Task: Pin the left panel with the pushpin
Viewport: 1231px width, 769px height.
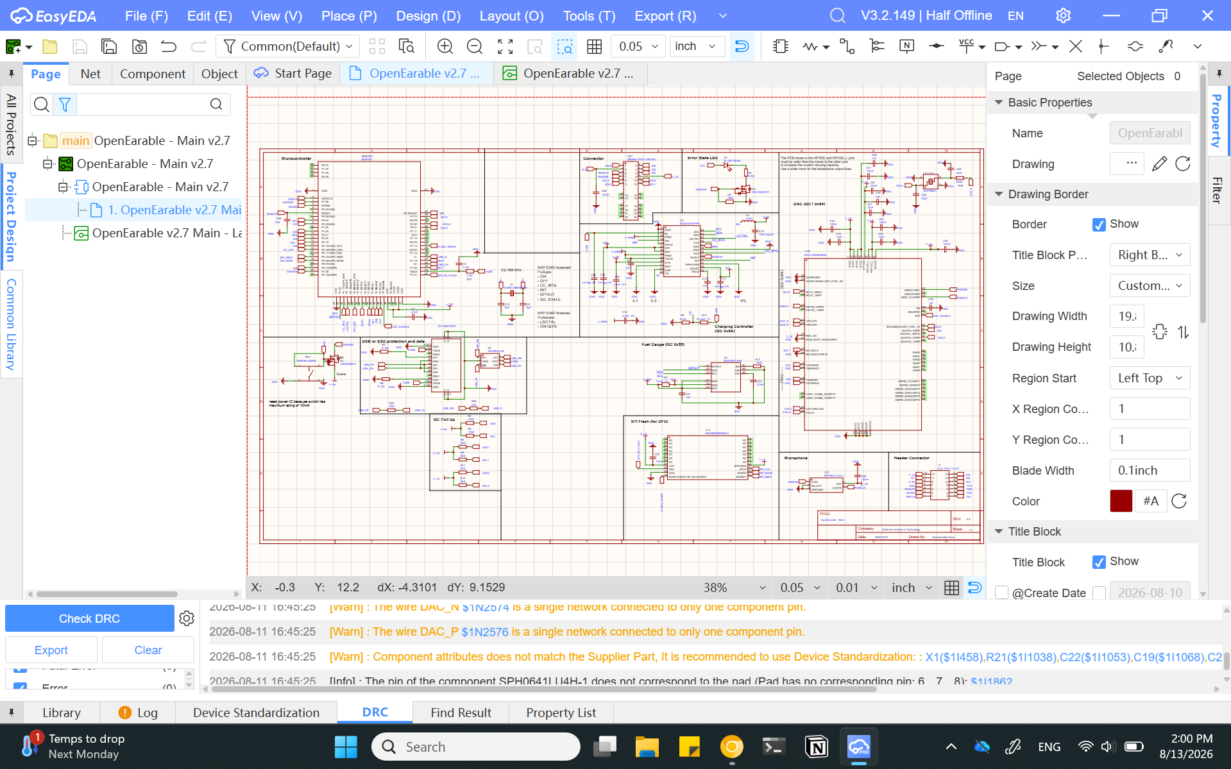Action: (x=12, y=74)
